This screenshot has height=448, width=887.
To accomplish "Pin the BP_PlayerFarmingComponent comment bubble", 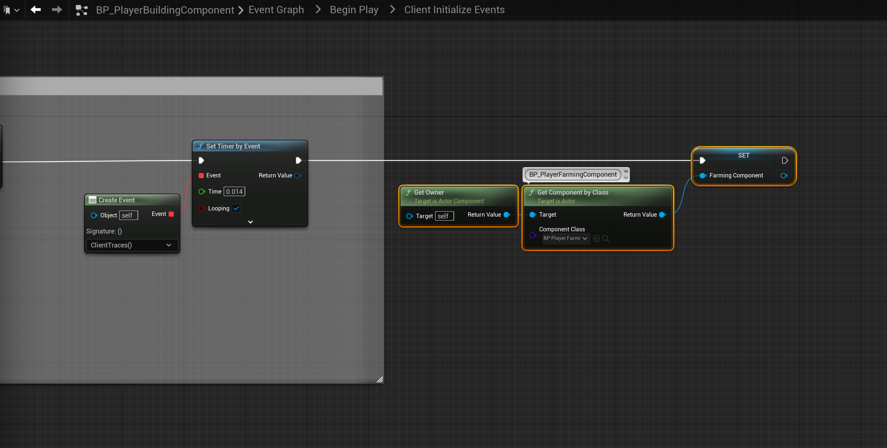I will coord(626,171).
